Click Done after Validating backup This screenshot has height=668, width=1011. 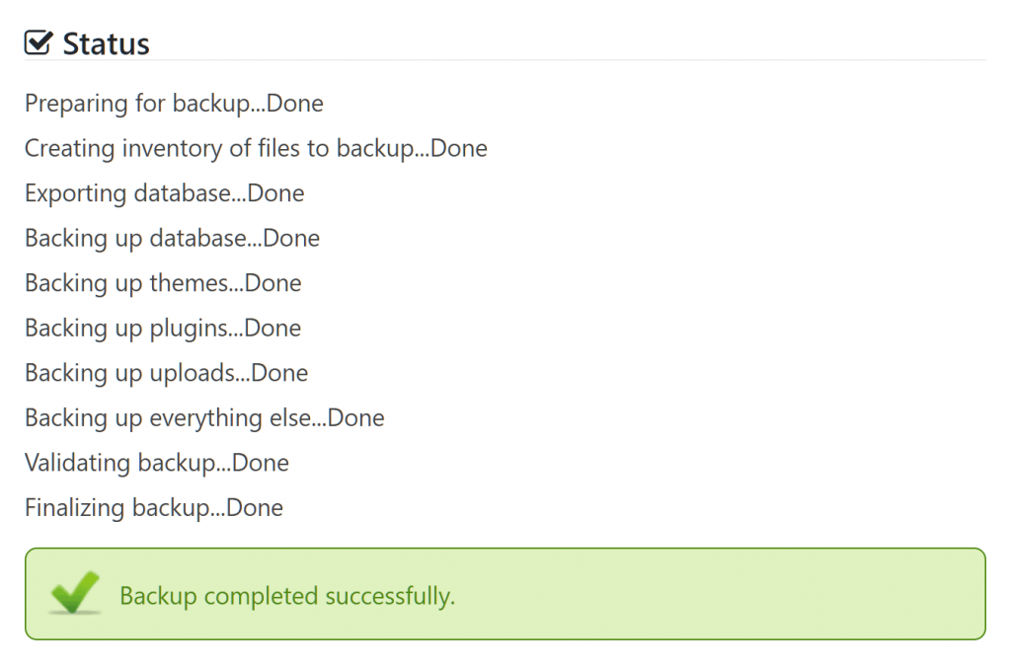(261, 463)
